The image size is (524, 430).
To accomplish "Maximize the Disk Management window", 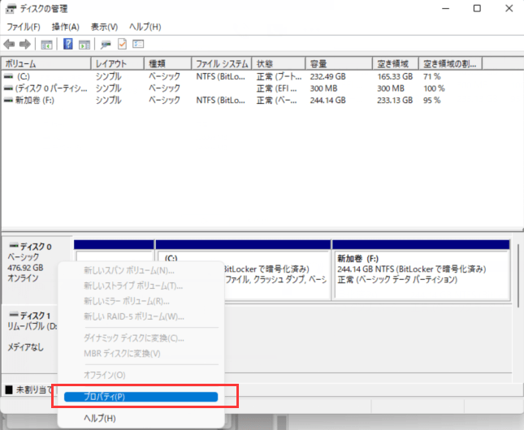I will tap(477, 8).
